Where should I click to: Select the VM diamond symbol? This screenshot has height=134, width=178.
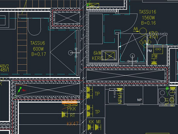(x=145, y=42)
